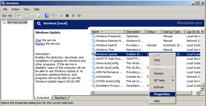
Task: Click the blue Help question-mark icon
Action: 47,16
